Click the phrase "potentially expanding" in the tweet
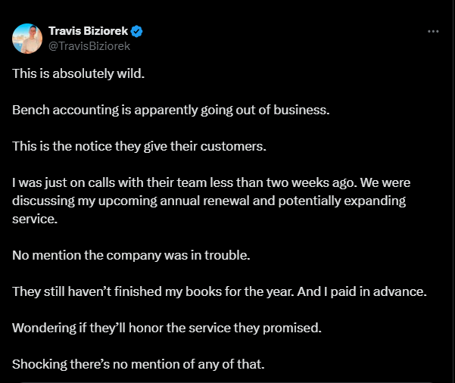Viewport: 455px width, 383px height. coord(342,201)
